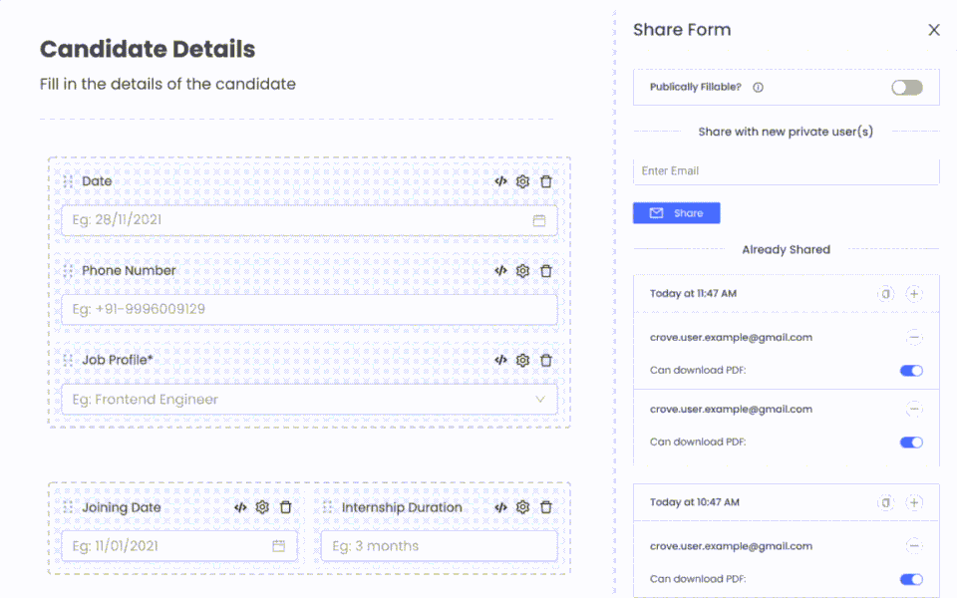Toggle first Can download PDF switch

pyautogui.click(x=911, y=371)
